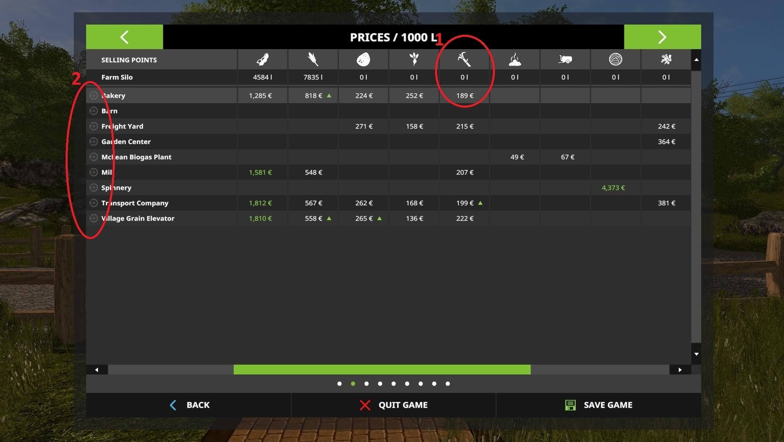Click the sugar beet column icon
This screenshot has height=442, width=784.
(414, 60)
